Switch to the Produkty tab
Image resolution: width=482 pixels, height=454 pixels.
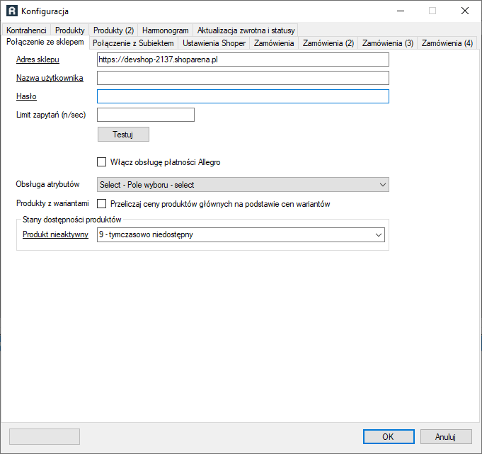[x=70, y=30]
